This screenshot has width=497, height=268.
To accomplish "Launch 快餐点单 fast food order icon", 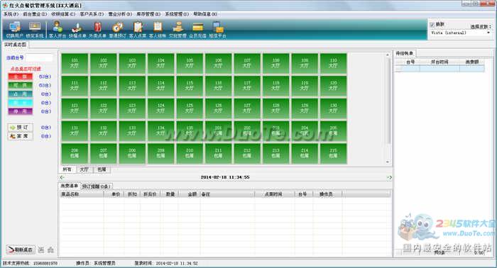I will (x=77, y=30).
